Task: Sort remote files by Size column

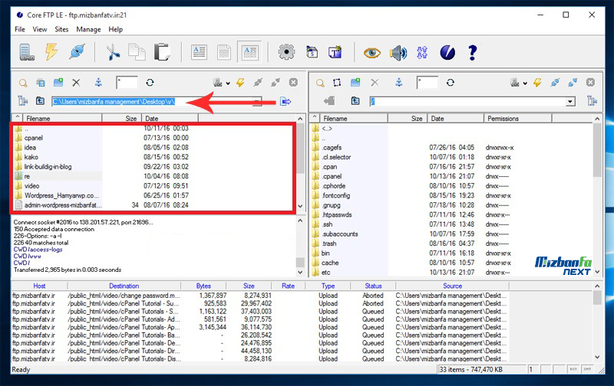Action: click(407, 119)
